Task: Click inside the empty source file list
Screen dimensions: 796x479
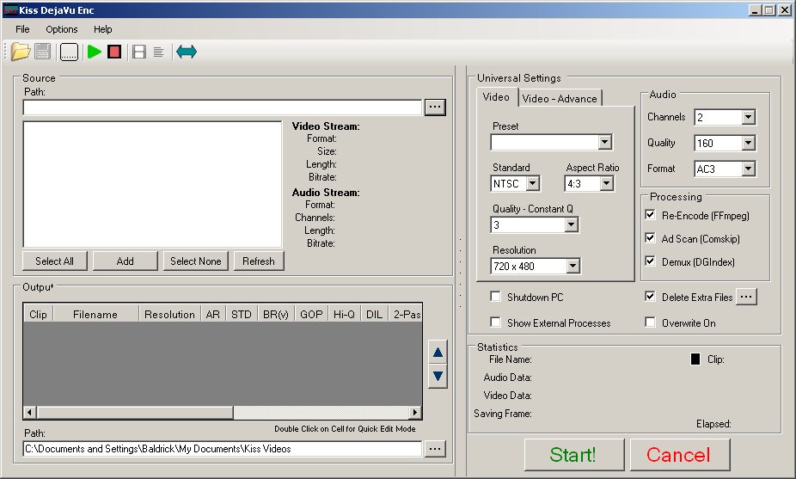Action: tap(152, 184)
